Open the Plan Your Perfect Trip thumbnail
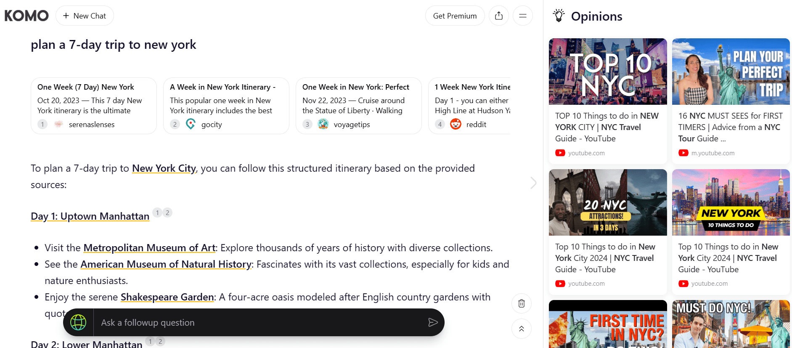Image resolution: width=792 pixels, height=348 pixels. pos(731,72)
